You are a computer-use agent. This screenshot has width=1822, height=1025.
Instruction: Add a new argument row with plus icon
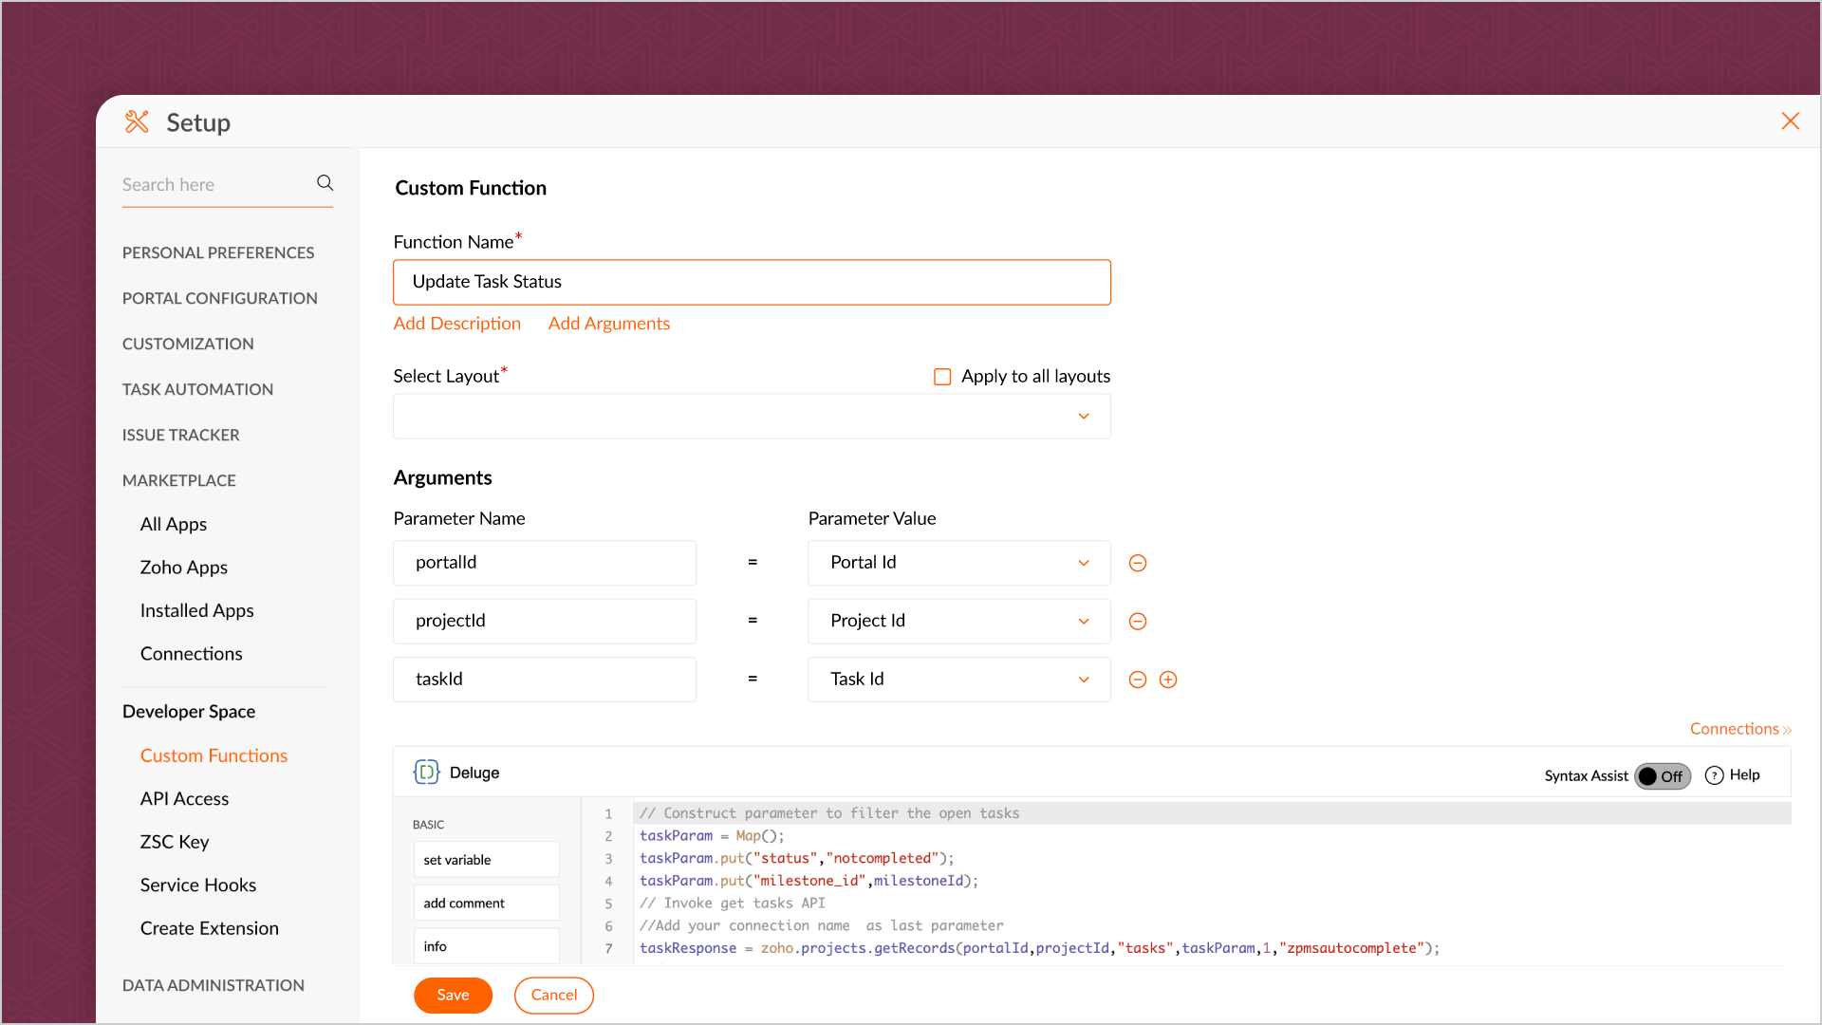[x=1168, y=680]
